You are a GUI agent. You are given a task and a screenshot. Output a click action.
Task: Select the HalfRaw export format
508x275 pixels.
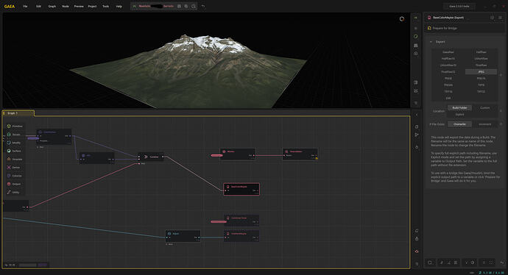pyautogui.click(x=481, y=52)
